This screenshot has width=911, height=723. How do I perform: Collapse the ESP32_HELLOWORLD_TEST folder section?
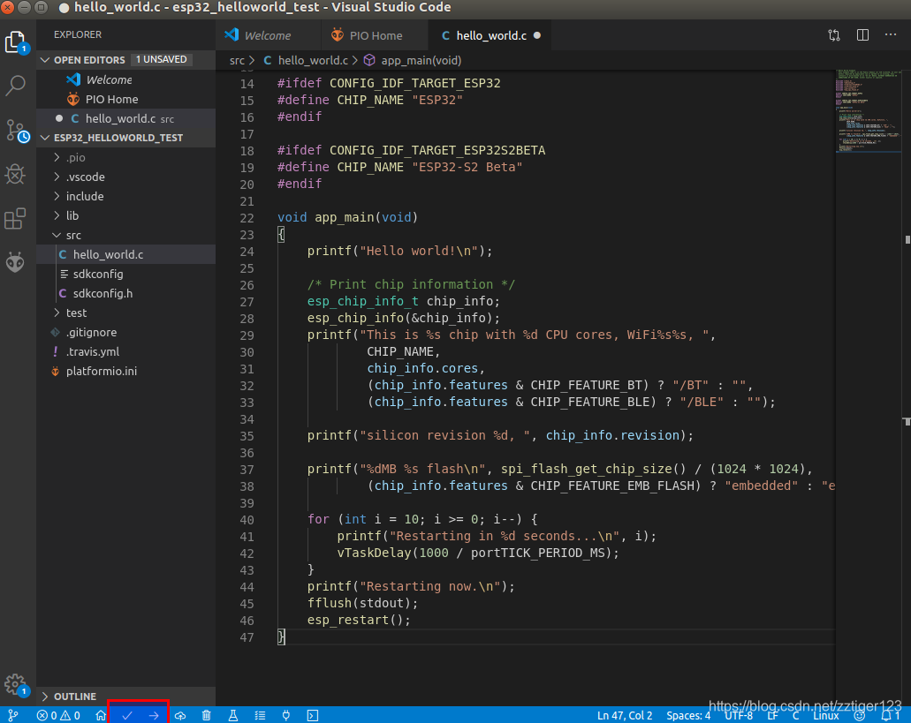point(45,138)
